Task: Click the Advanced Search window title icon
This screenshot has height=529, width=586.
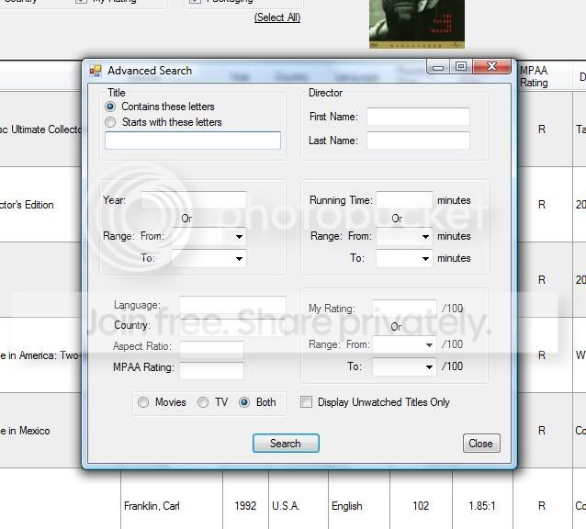Action: (96, 71)
